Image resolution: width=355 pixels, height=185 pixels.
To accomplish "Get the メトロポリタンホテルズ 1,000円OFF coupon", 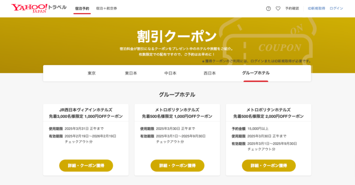I will tap(177, 165).
